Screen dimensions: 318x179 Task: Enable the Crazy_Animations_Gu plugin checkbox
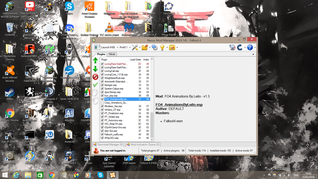[x=102, y=103]
